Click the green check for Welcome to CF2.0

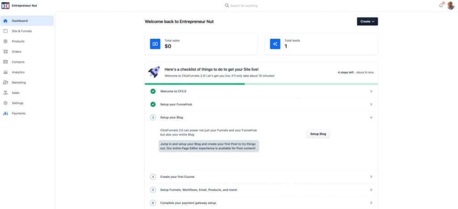click(x=153, y=91)
